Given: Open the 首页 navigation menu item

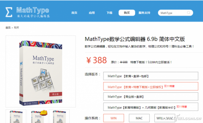Looking at the screenshot, I should point(74,13).
